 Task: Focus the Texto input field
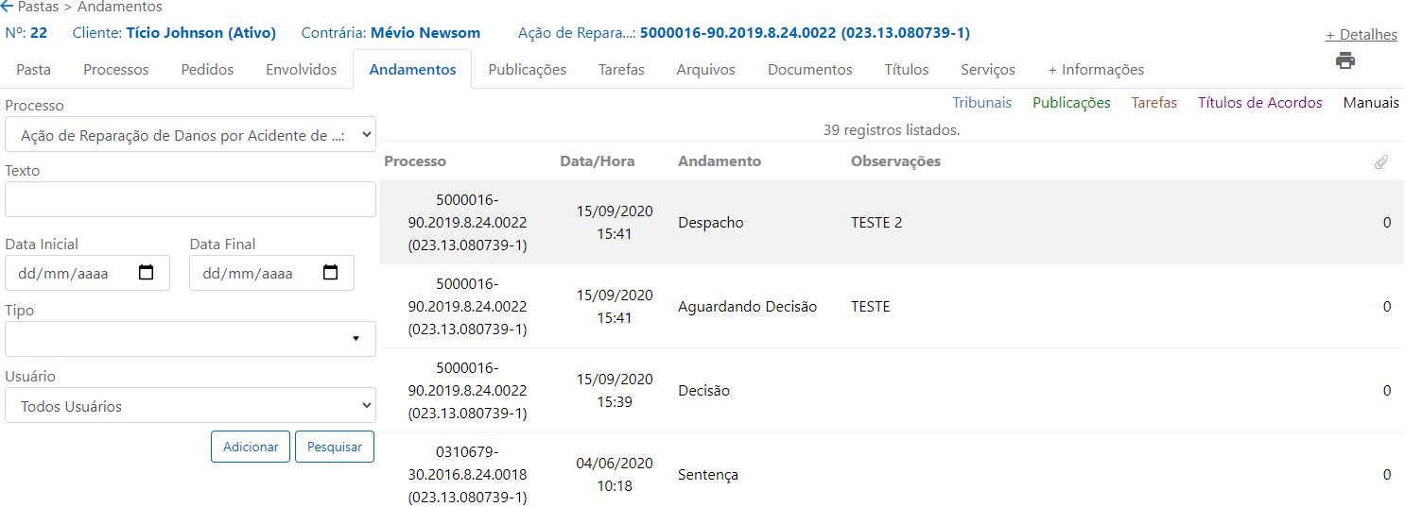190,199
